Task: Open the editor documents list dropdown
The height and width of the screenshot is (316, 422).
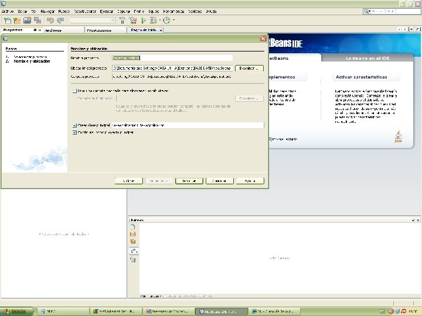Action: click(411, 29)
